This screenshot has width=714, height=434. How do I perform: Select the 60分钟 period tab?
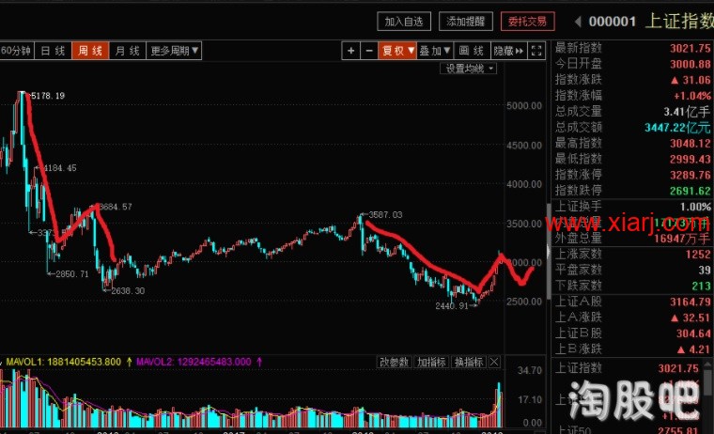[x=16, y=51]
